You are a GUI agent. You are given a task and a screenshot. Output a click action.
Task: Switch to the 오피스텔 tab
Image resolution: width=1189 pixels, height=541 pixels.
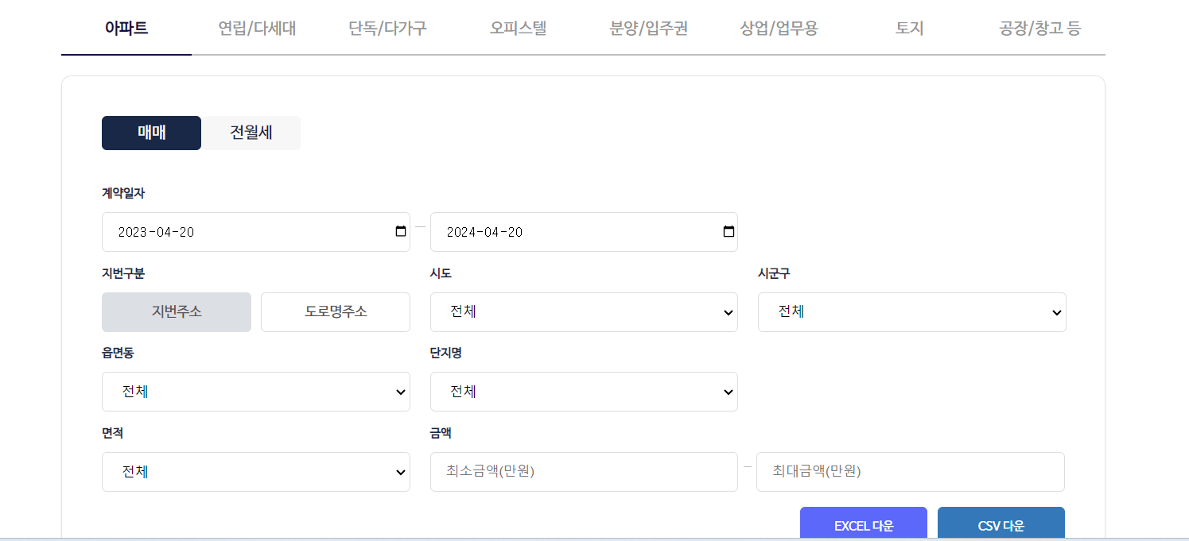tap(518, 27)
